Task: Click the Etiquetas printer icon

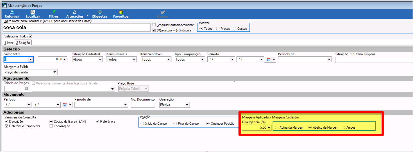Action: click(x=100, y=13)
